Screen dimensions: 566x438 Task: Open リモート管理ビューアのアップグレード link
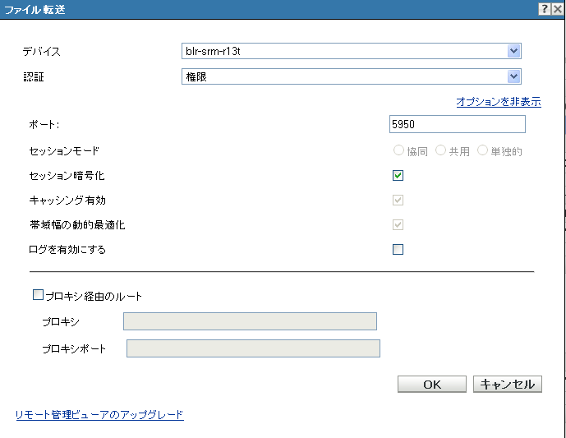[x=100, y=414]
